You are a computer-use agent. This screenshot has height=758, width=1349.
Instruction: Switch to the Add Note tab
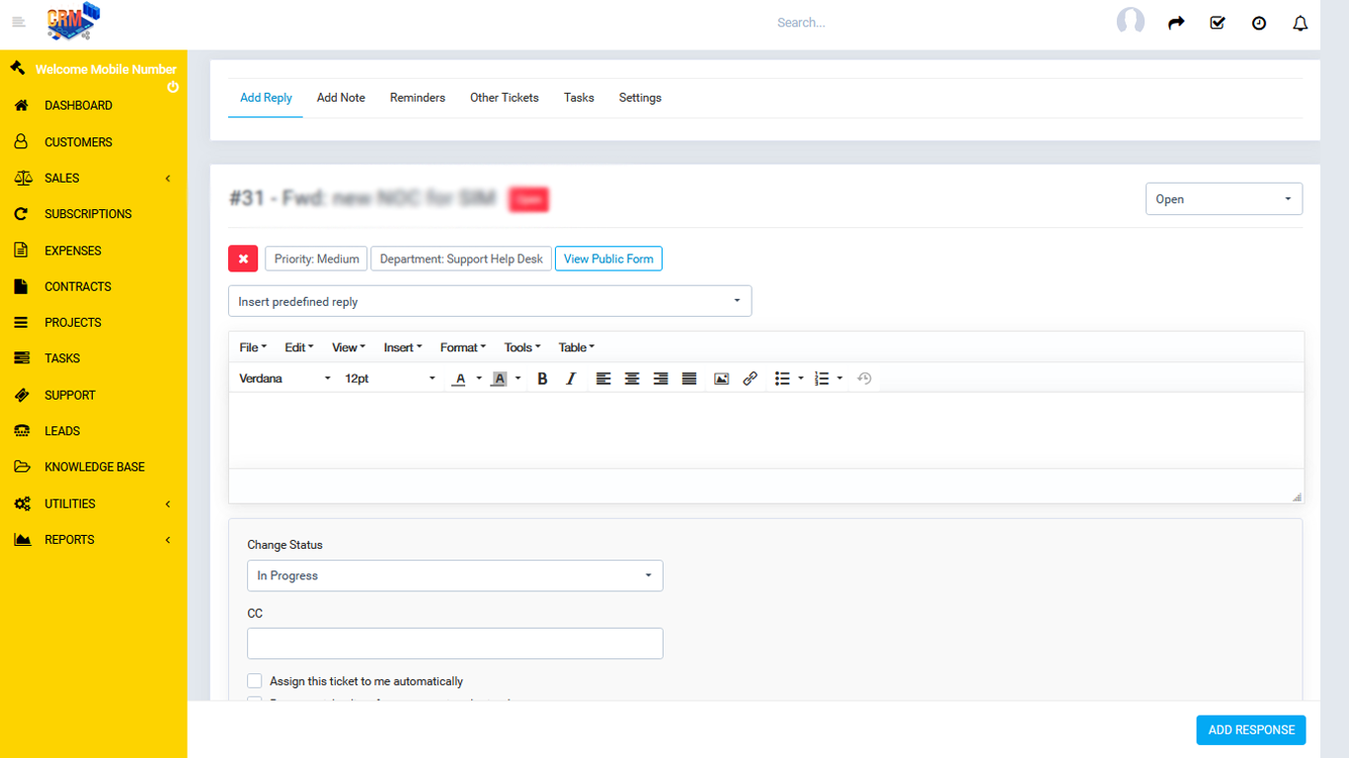(x=341, y=98)
